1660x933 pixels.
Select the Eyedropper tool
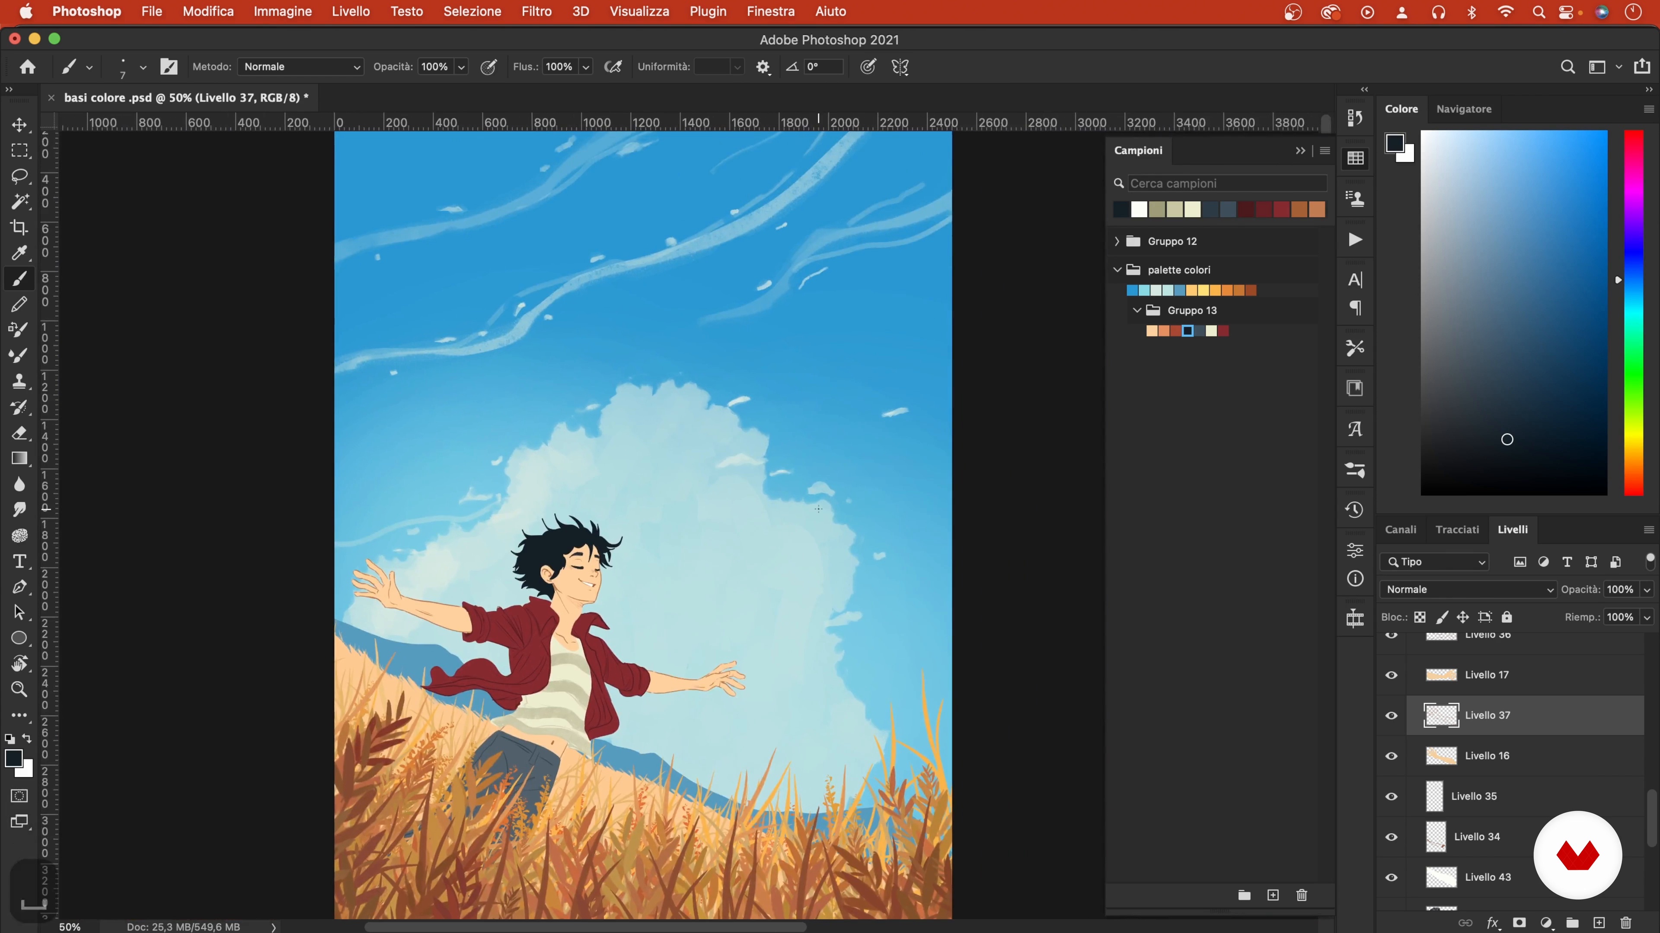coord(19,253)
